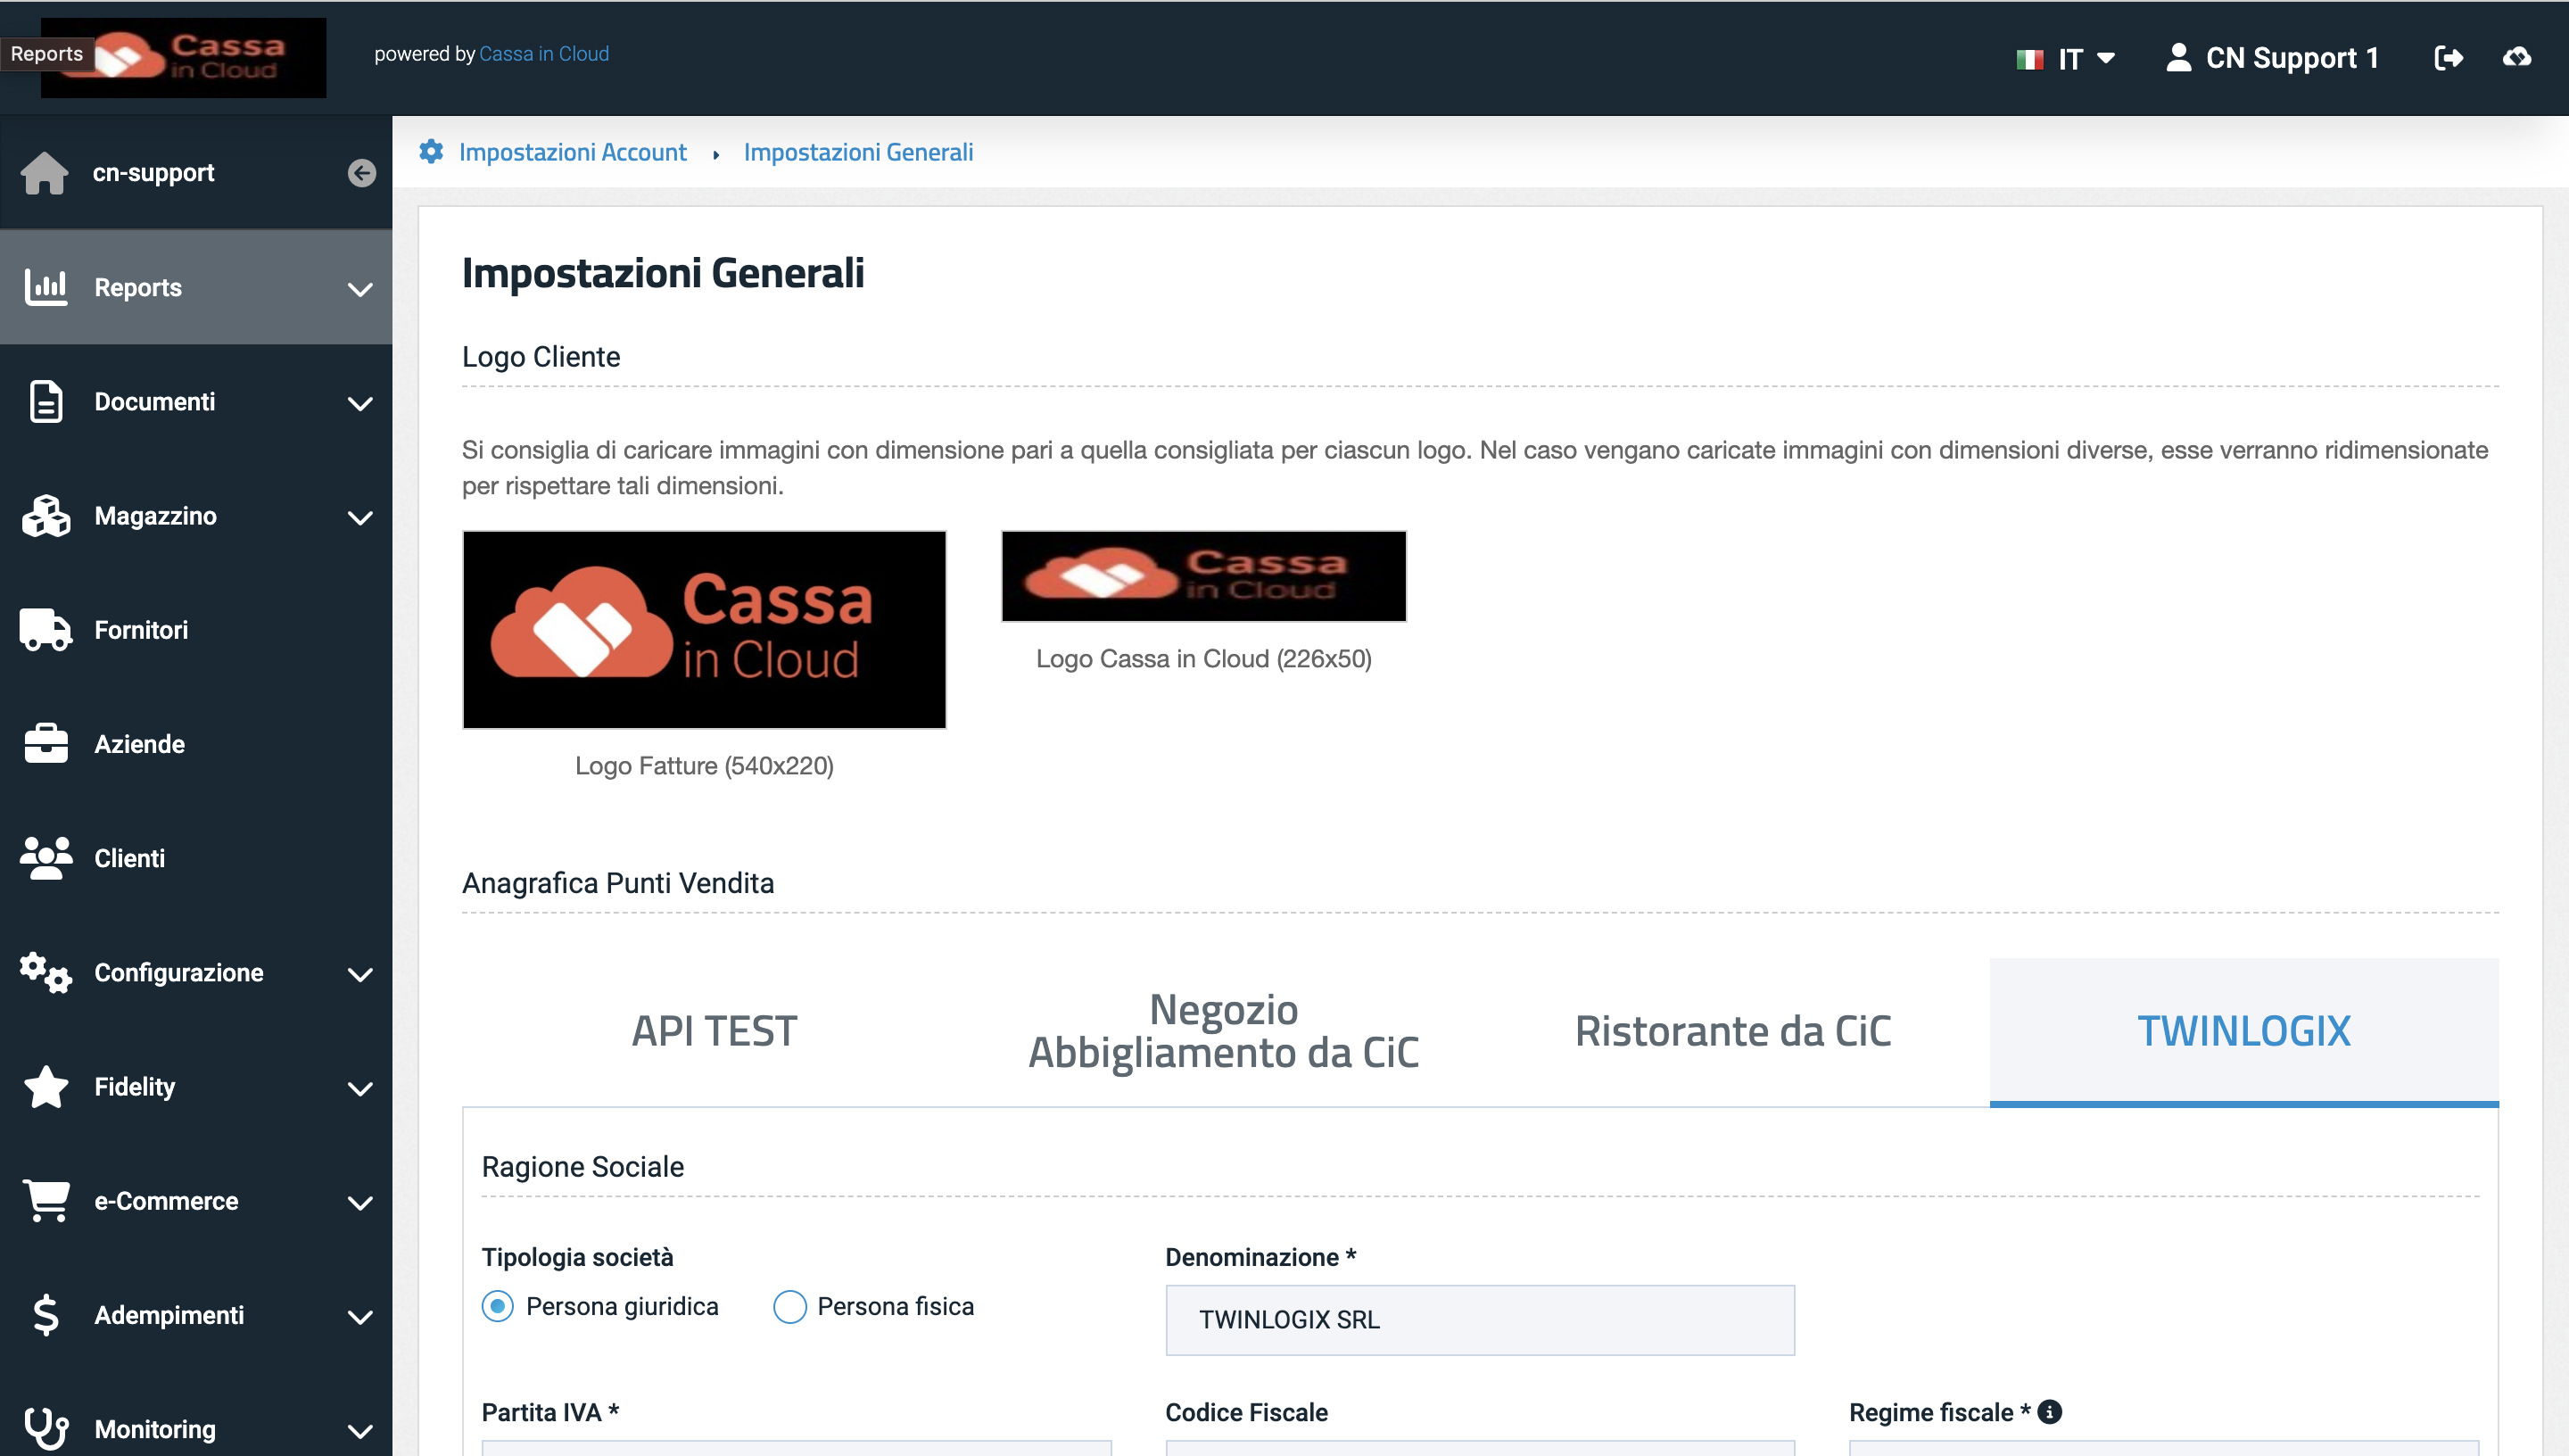Click the Logo Fatture image thumbnail
The width and height of the screenshot is (2569, 1456).
(x=704, y=630)
